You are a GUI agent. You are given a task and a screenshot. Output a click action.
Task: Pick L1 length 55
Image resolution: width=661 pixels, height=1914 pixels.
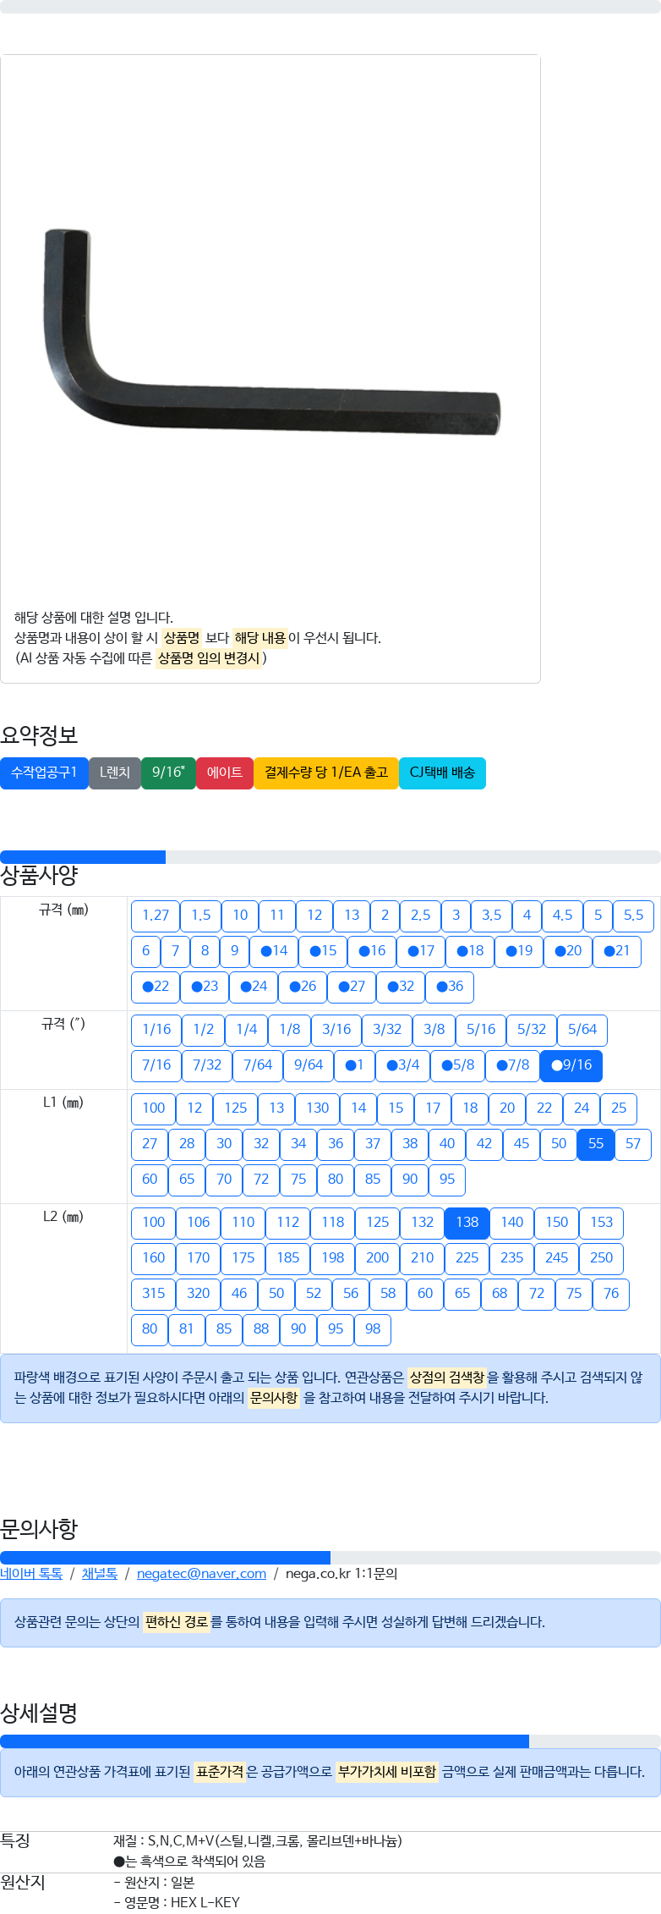[596, 1144]
